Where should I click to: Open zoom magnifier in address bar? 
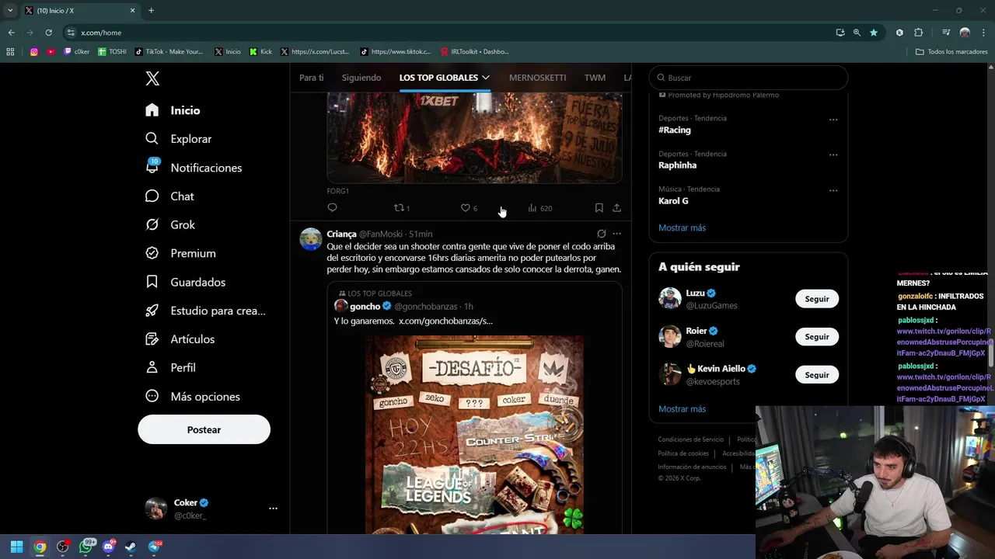click(857, 33)
